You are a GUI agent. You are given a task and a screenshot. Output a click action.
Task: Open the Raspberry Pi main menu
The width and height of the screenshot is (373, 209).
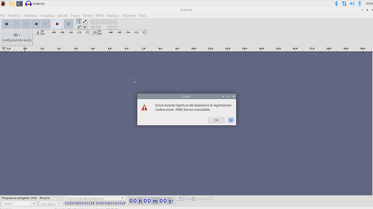point(3,4)
